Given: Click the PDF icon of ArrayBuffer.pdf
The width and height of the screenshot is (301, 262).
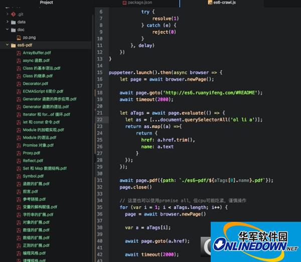Looking at the screenshot, I should (19, 53).
